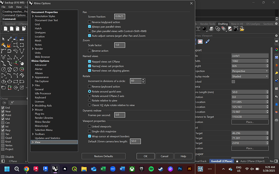
Task: Enable Linked viewports checkbox
Action: [89, 126]
